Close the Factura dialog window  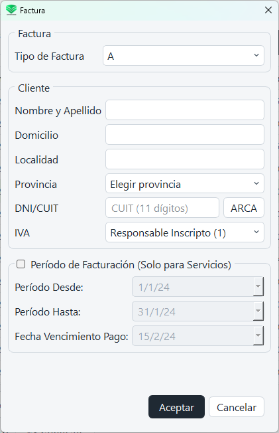268,10
